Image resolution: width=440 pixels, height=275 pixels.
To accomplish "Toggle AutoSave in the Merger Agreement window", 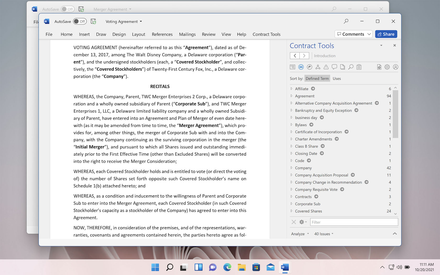I will [x=68, y=9].
